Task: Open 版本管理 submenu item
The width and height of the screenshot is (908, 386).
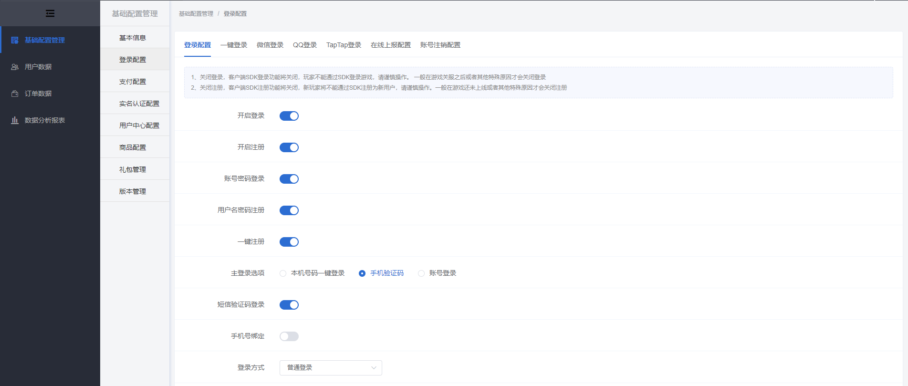Action: point(135,191)
